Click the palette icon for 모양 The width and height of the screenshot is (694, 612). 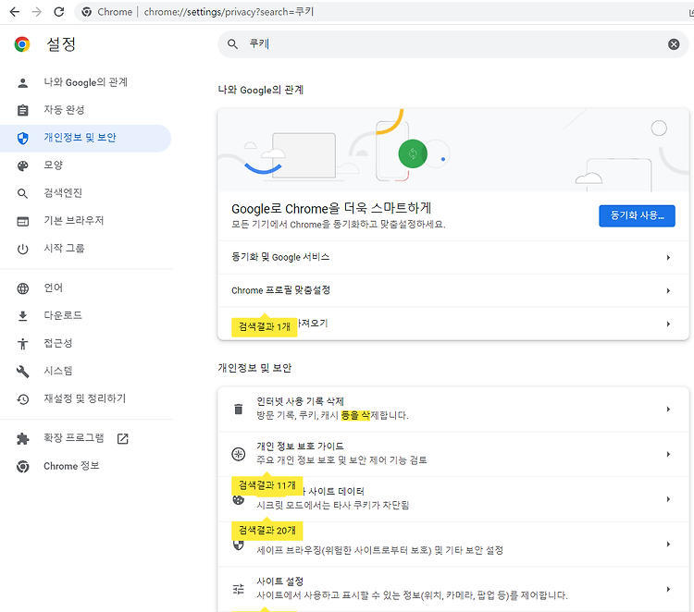point(22,165)
